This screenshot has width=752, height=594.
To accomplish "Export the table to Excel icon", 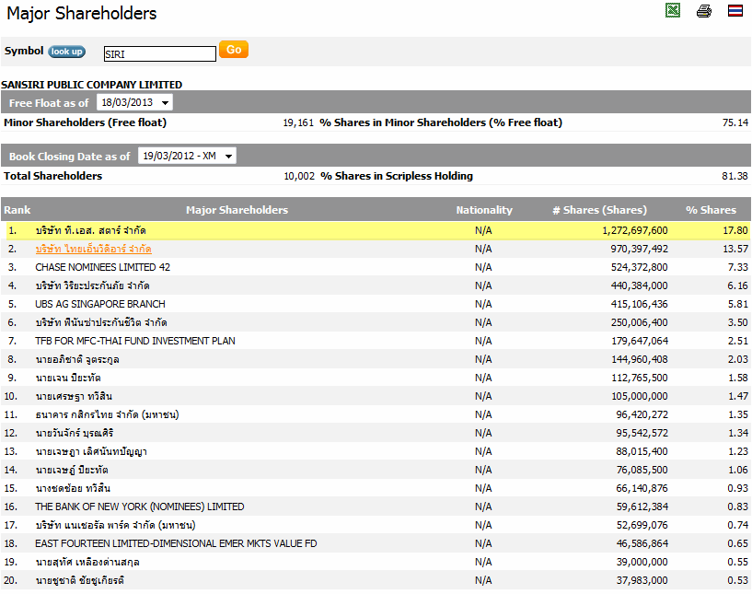I will [x=673, y=10].
